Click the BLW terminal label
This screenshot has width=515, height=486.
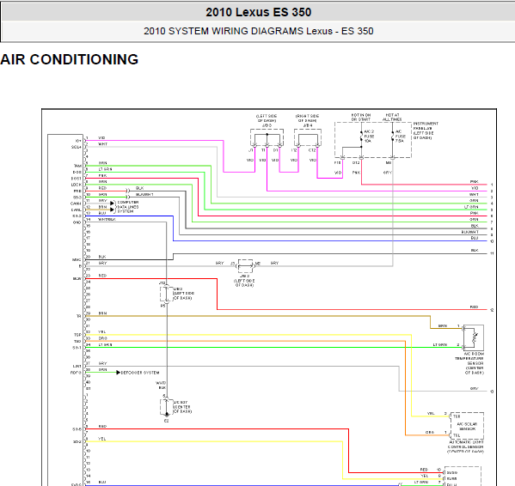(x=77, y=279)
